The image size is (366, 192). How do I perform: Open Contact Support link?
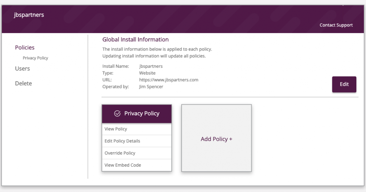coord(336,25)
